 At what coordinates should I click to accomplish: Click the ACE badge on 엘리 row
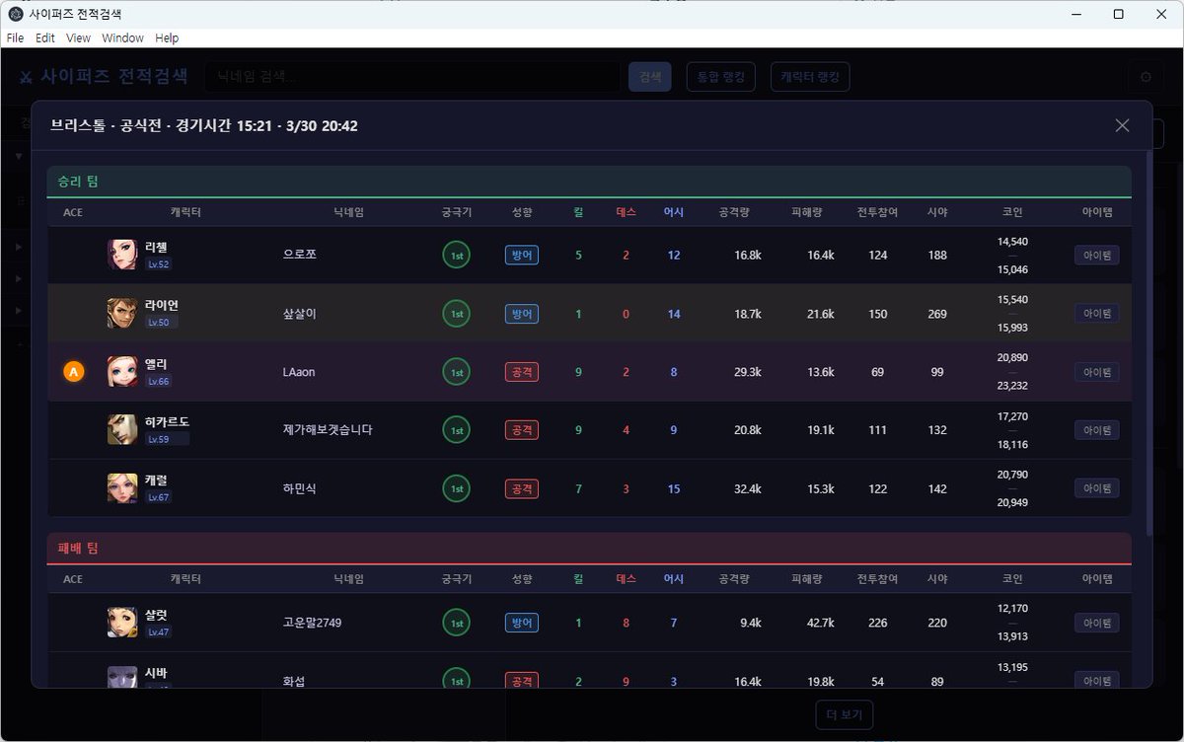(73, 372)
